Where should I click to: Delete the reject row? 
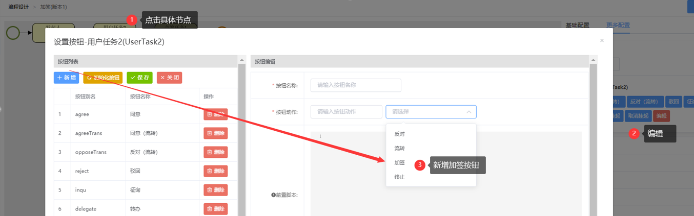[x=215, y=171]
